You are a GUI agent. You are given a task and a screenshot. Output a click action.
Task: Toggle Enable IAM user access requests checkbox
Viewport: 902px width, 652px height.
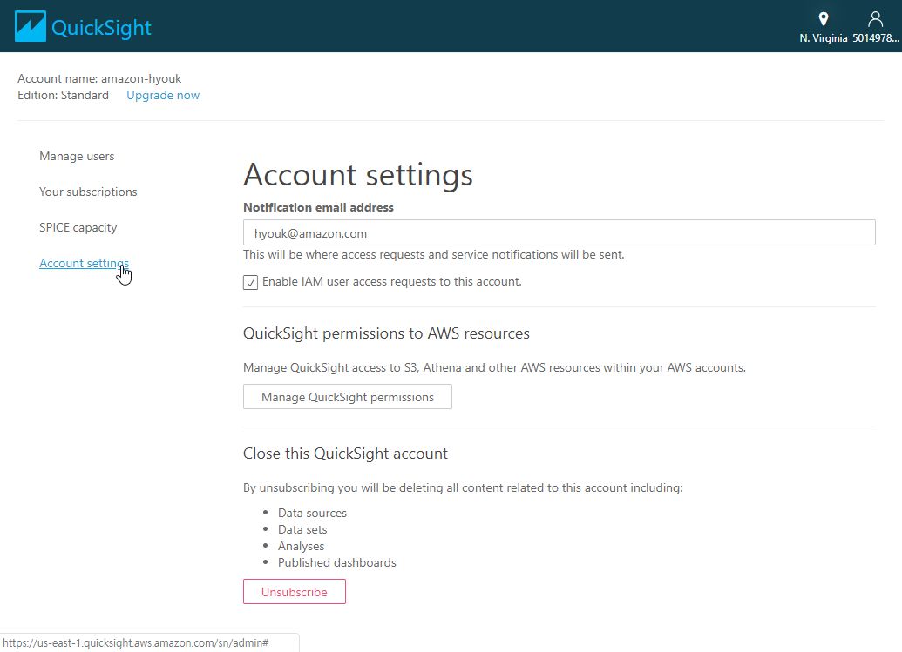point(250,282)
